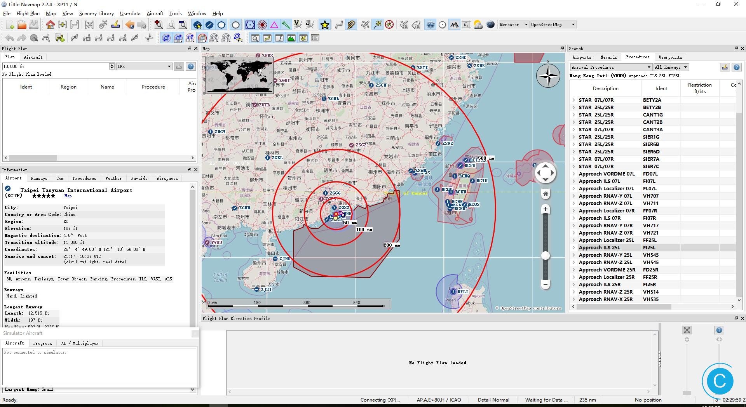Show hillshading mountain icon
The height and width of the screenshot is (407, 746).
click(x=454, y=25)
